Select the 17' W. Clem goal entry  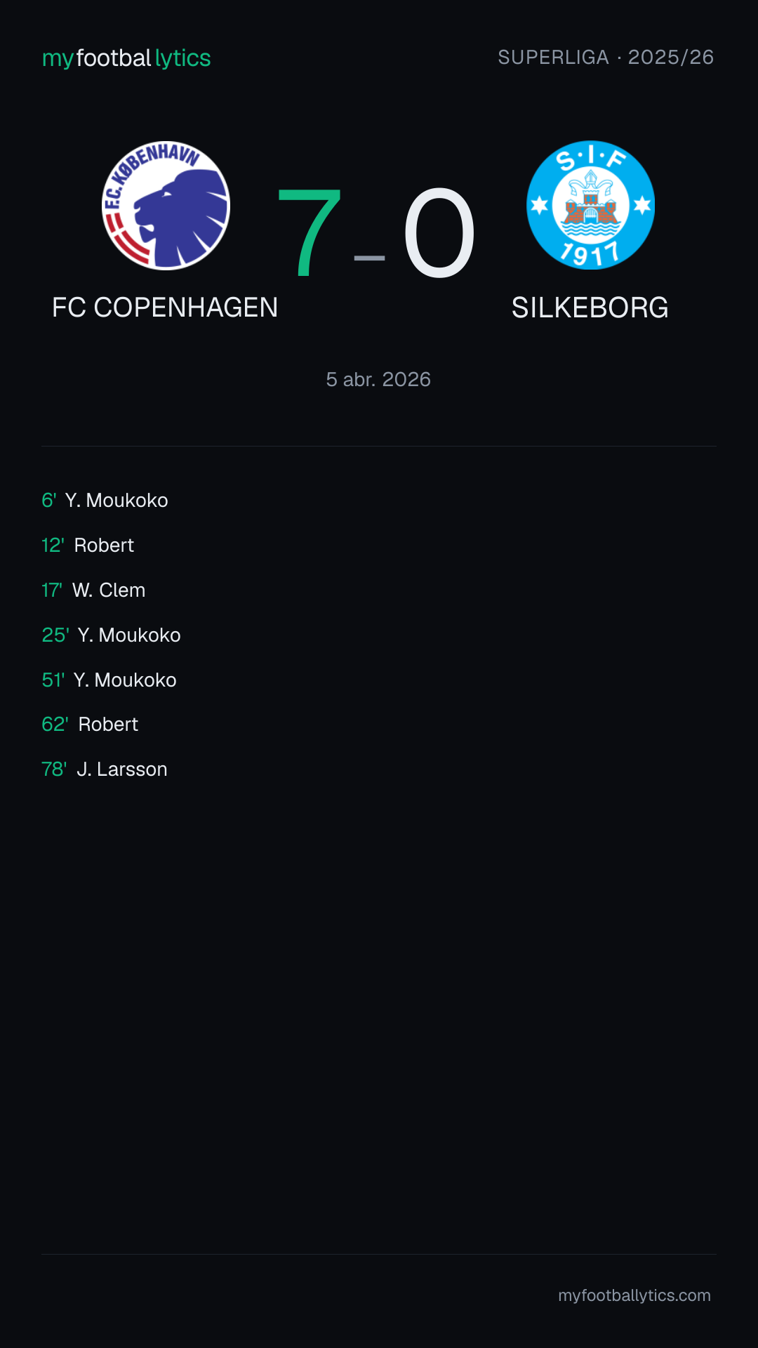[93, 590]
